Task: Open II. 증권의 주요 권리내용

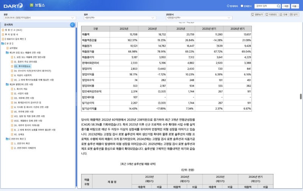Action: pos(25,62)
